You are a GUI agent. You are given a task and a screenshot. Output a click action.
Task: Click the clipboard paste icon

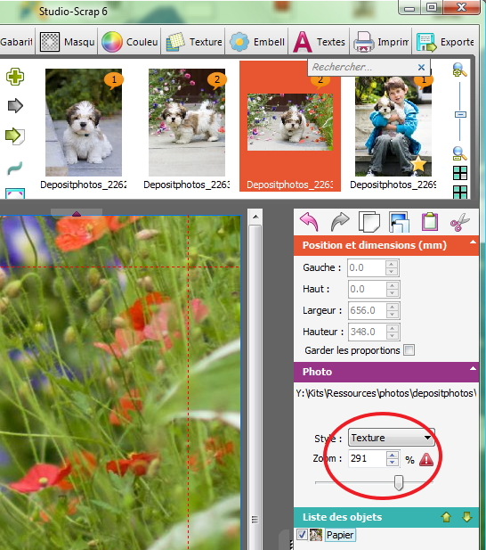(429, 222)
